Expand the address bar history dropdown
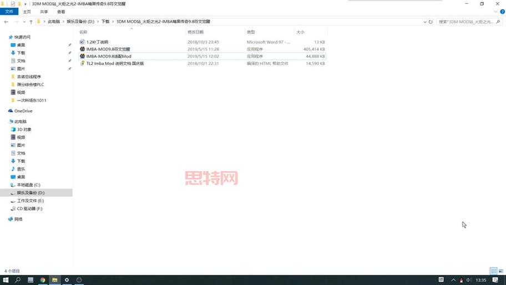 coord(424,22)
